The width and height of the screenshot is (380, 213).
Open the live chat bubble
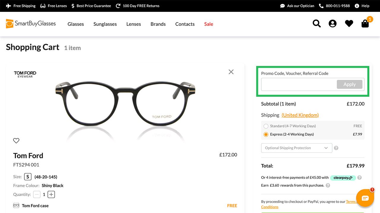[x=365, y=198]
